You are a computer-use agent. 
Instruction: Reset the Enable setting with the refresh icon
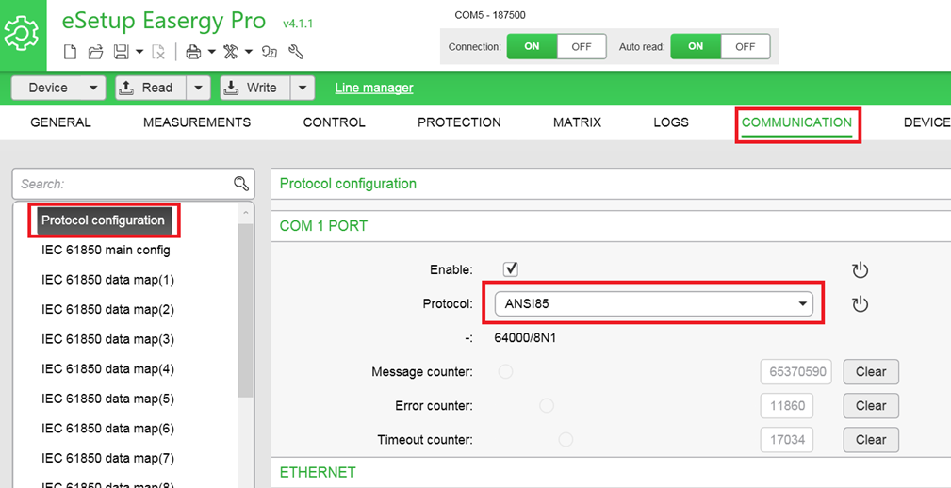pos(860,269)
